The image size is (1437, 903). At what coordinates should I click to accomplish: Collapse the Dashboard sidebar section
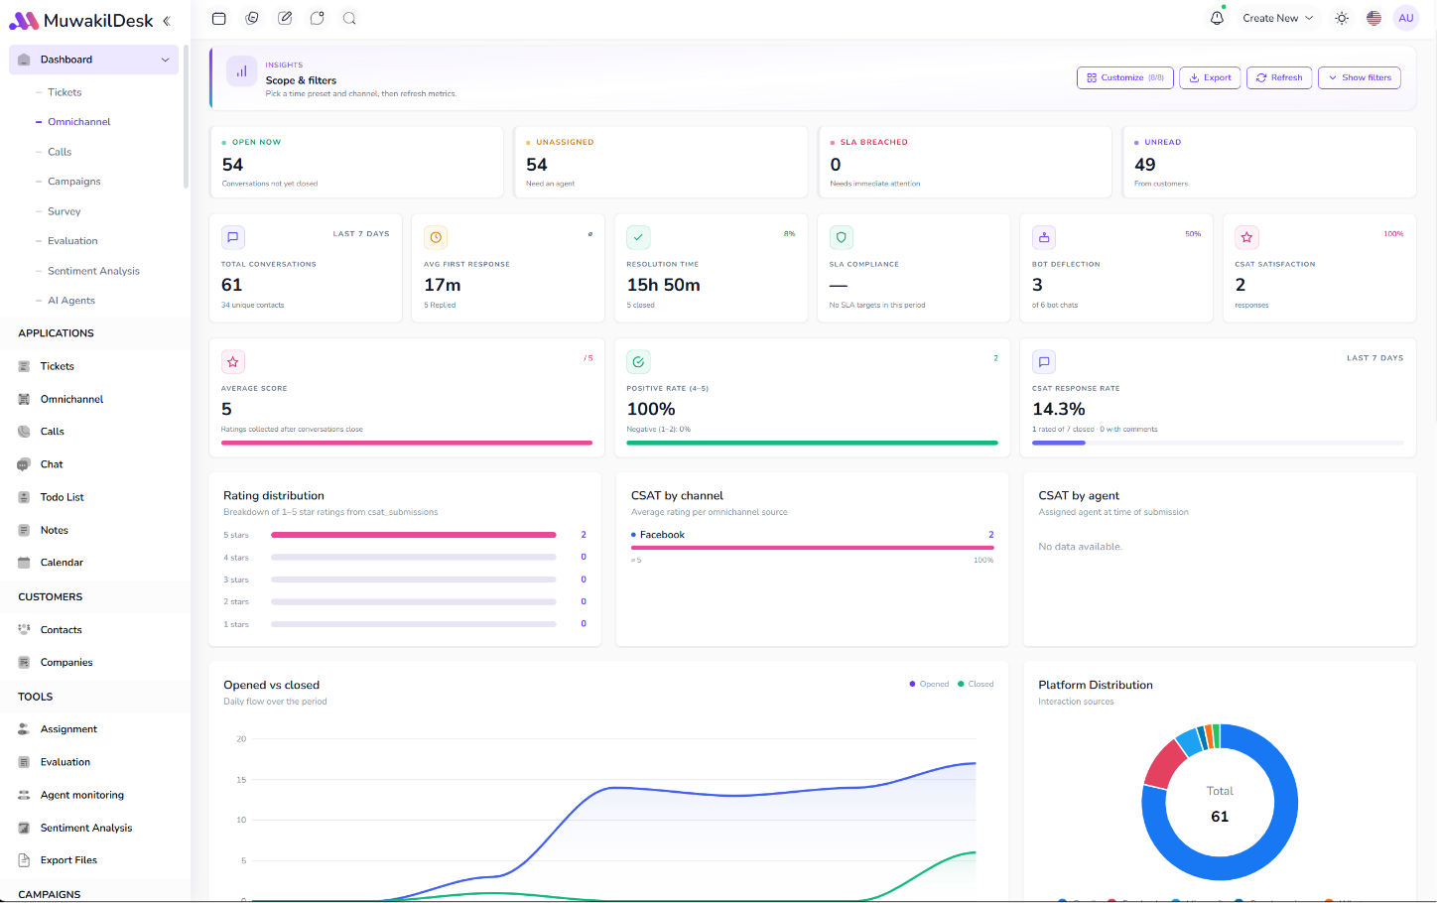pos(165,60)
